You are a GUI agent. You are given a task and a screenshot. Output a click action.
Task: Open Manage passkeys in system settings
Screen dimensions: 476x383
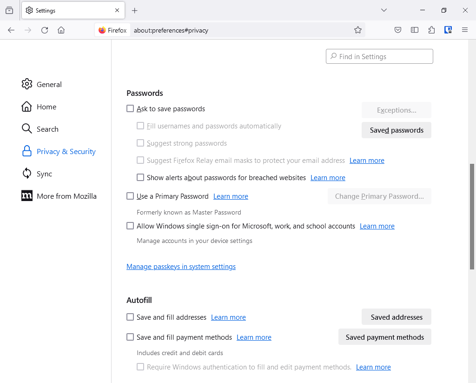pos(181,267)
